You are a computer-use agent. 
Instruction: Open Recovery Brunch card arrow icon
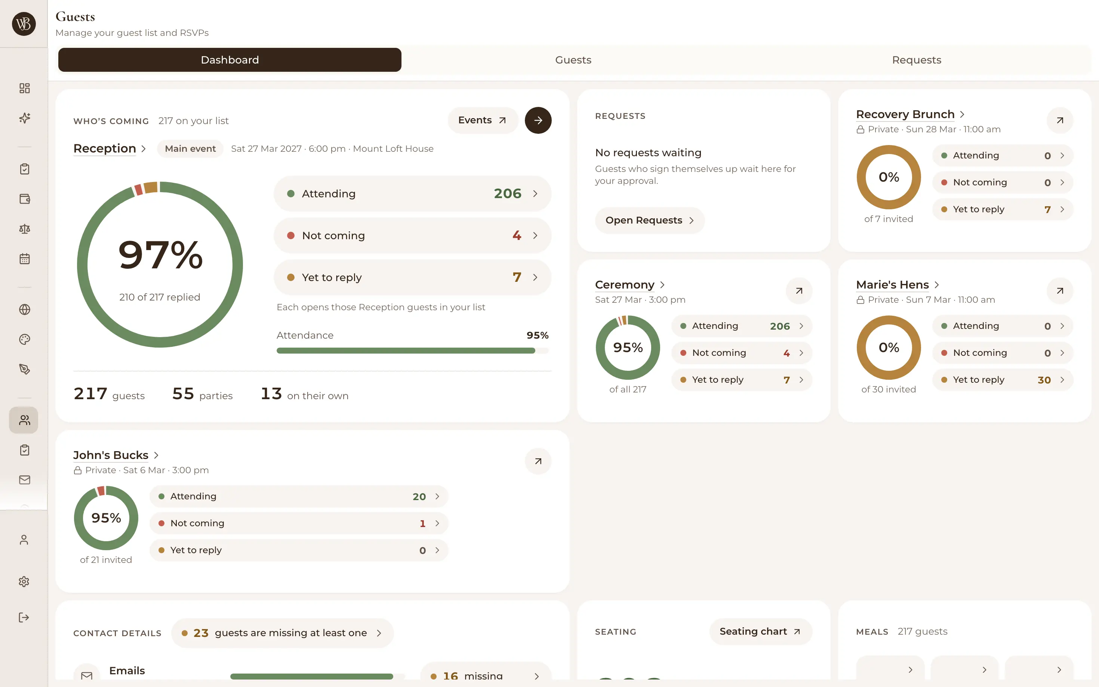[x=1060, y=120]
